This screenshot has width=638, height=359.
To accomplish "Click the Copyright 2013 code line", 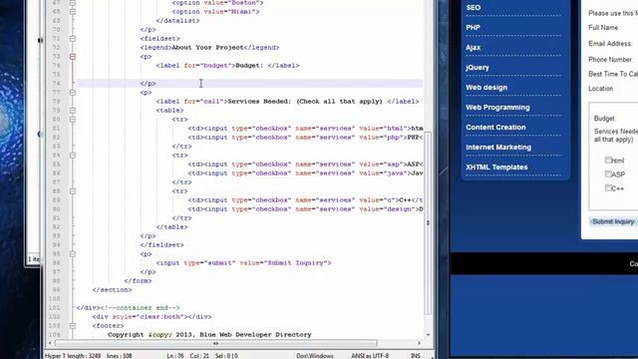I will (209, 335).
